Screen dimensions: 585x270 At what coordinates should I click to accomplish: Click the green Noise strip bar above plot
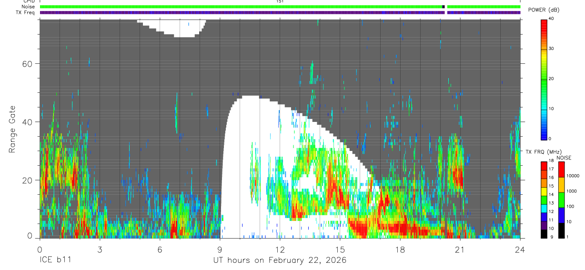coord(280,7)
